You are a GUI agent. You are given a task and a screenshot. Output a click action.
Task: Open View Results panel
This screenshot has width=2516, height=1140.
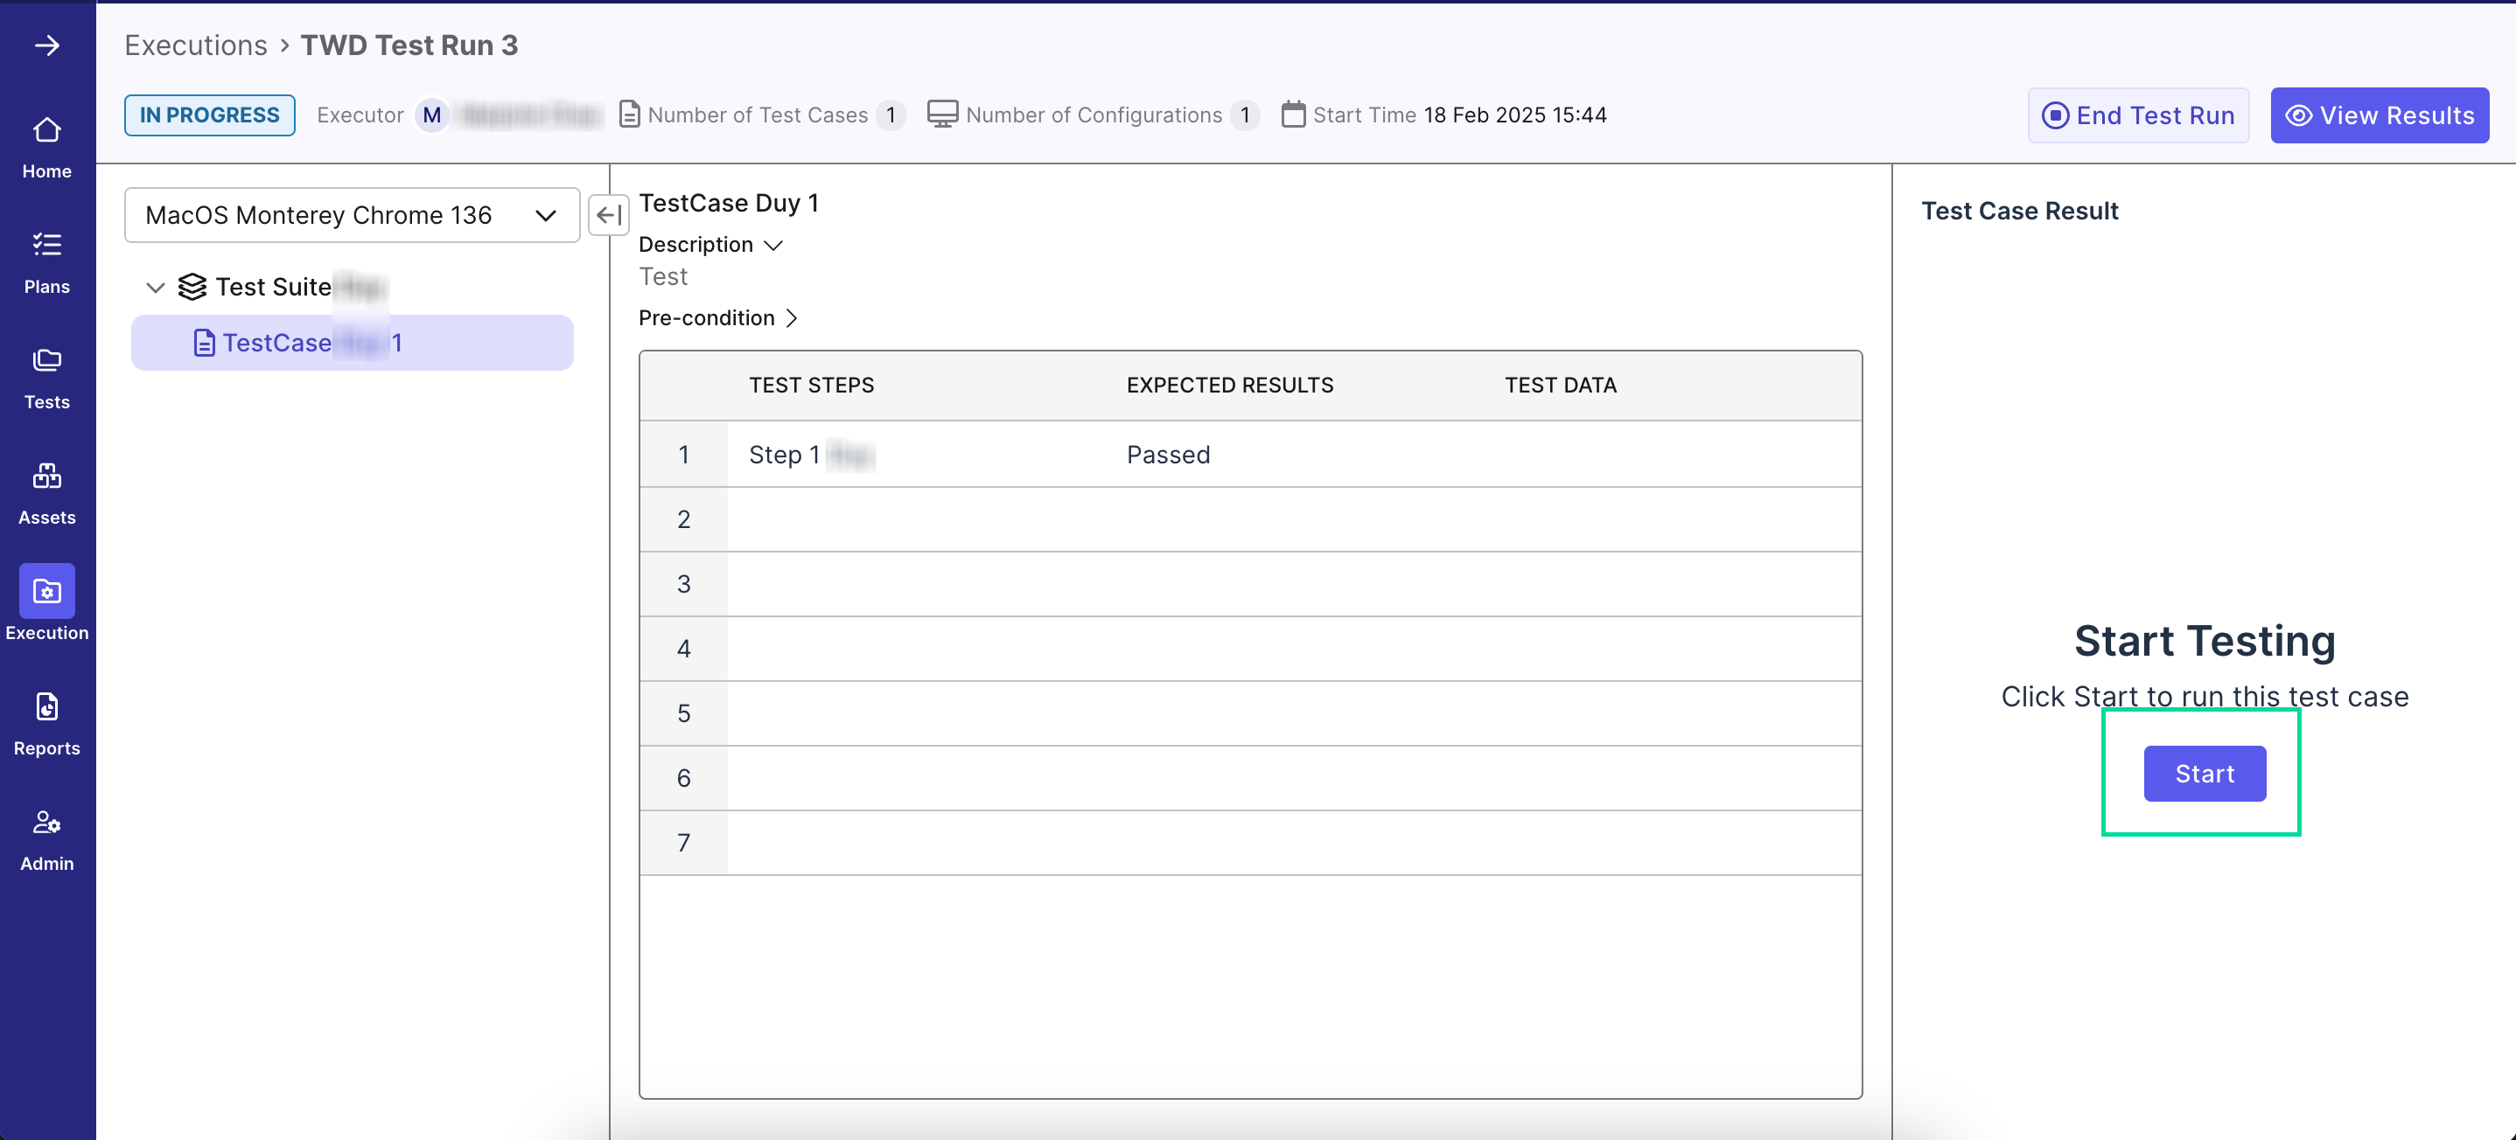pos(2381,115)
